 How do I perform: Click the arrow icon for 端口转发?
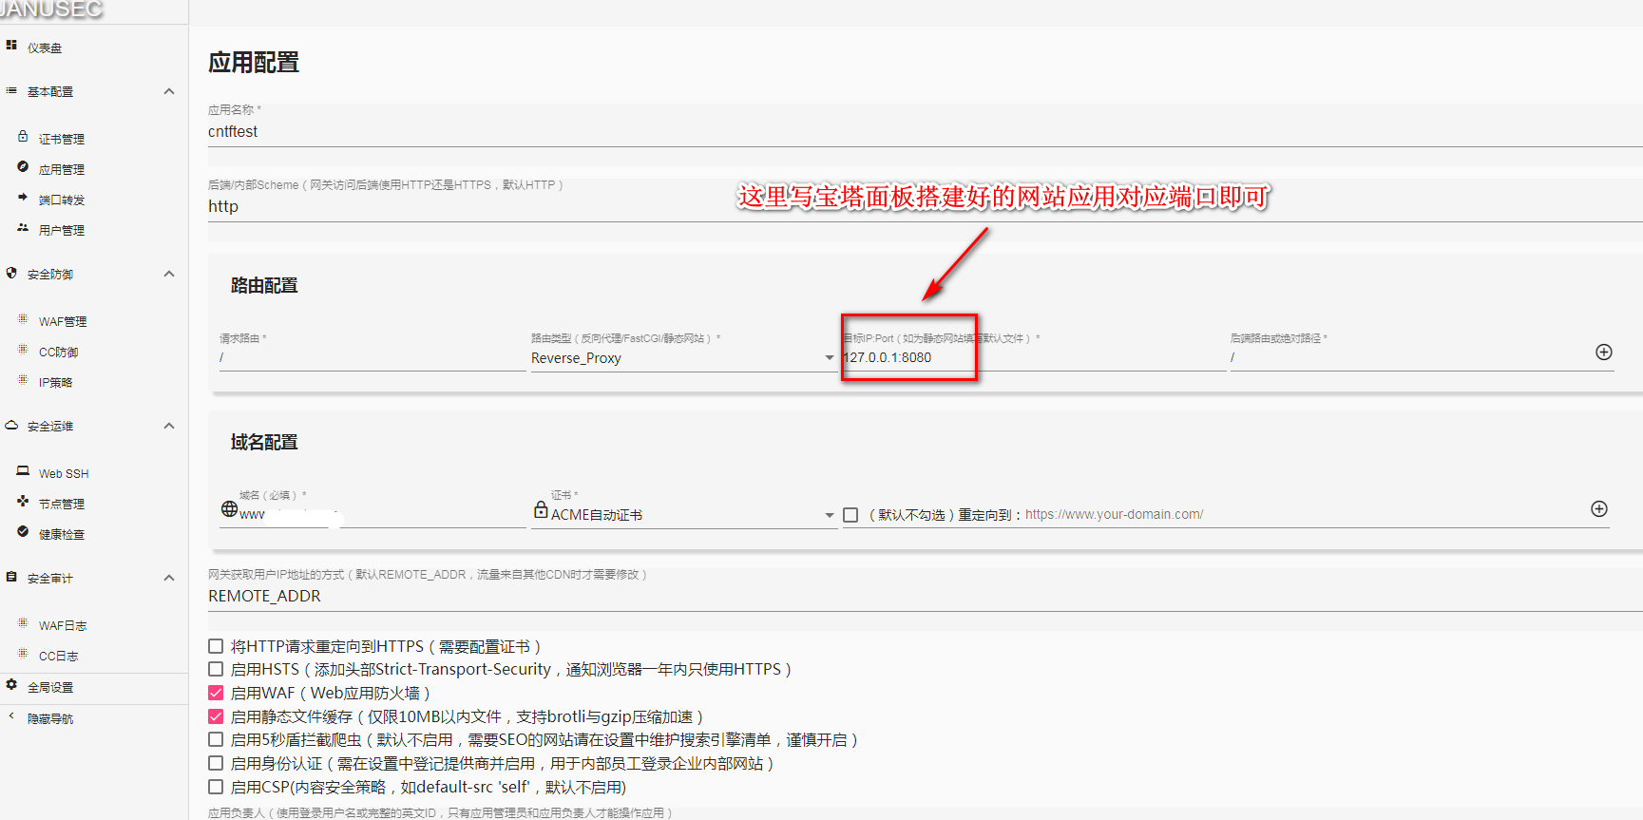(23, 198)
